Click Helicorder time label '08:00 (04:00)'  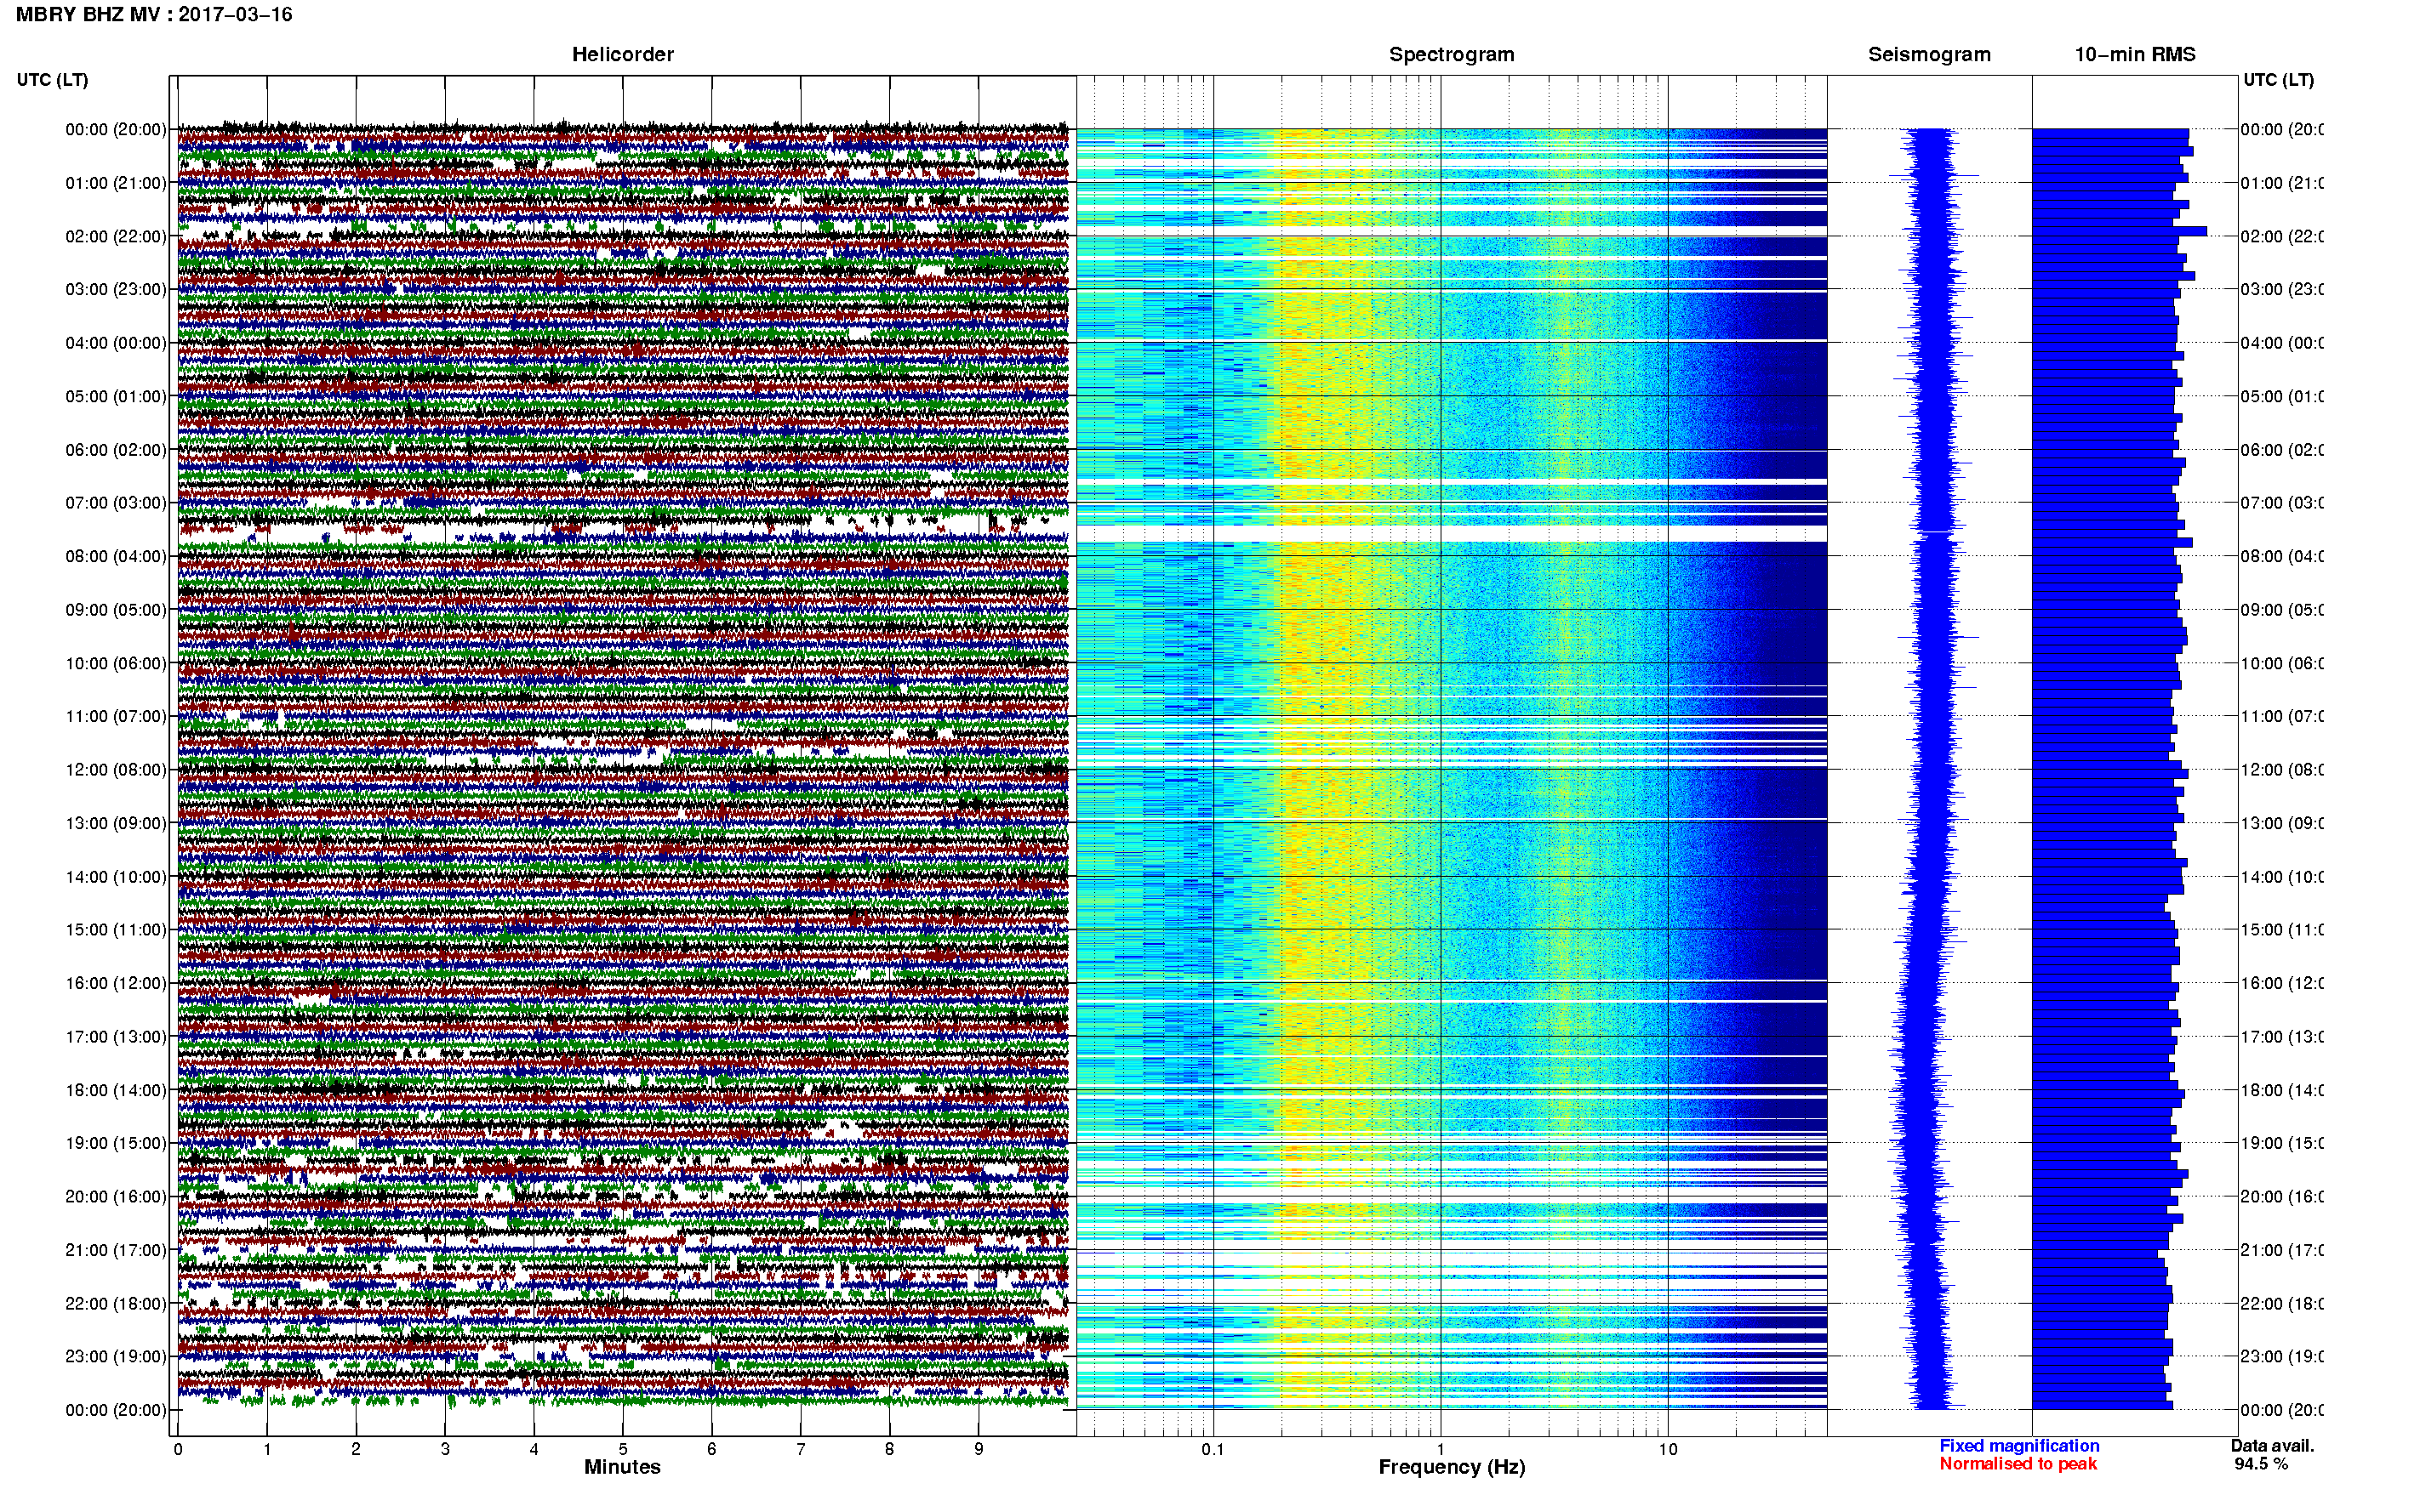pos(116,556)
